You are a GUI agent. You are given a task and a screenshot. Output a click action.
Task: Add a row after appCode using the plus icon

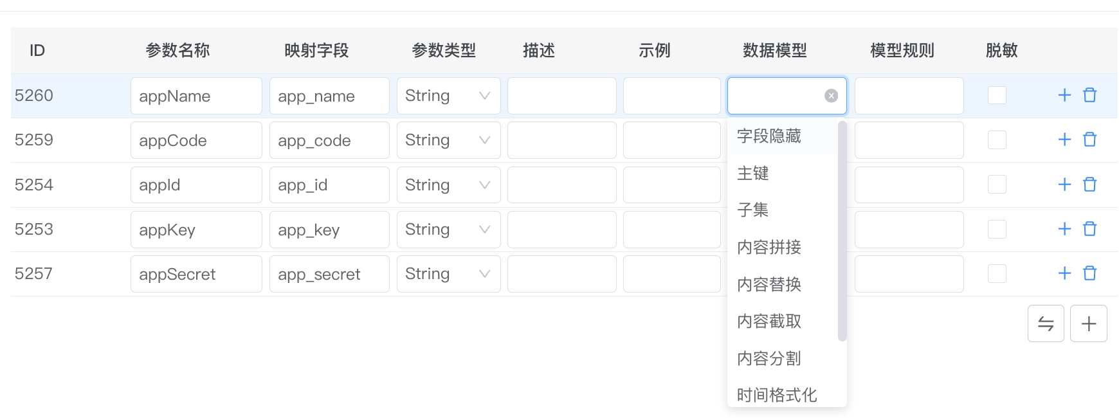pyautogui.click(x=1064, y=140)
